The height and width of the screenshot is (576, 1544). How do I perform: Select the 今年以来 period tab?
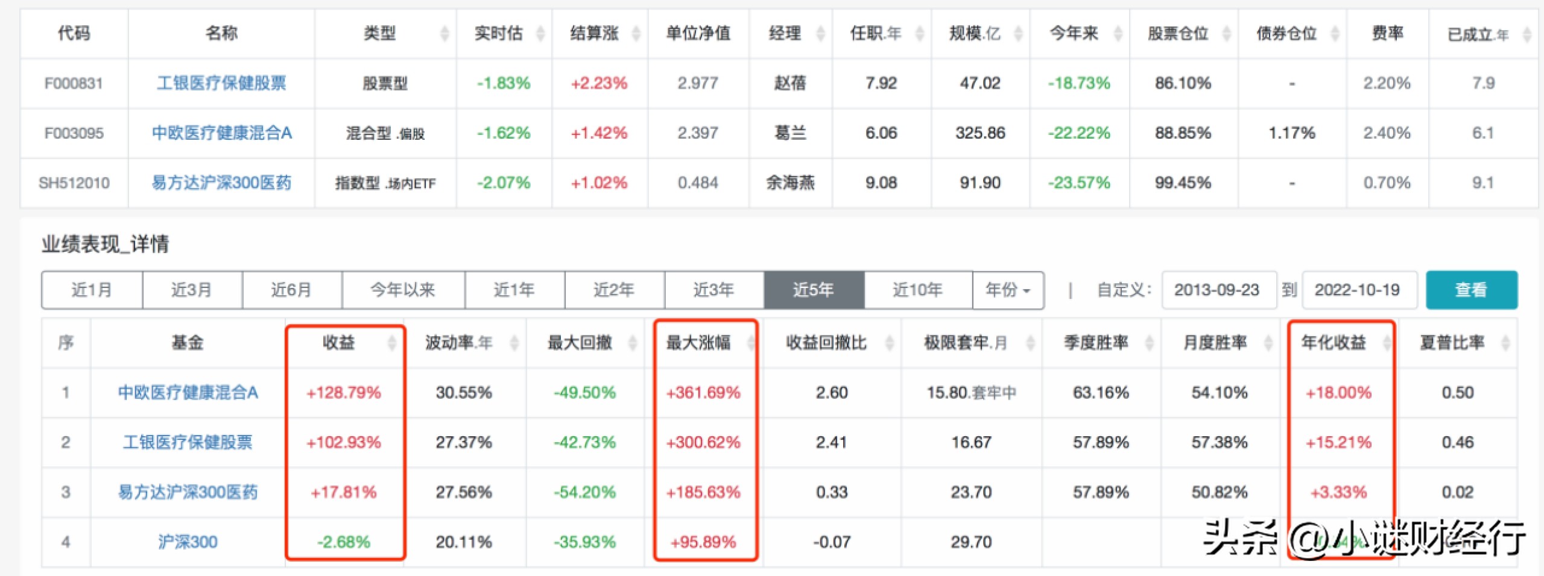pos(403,290)
